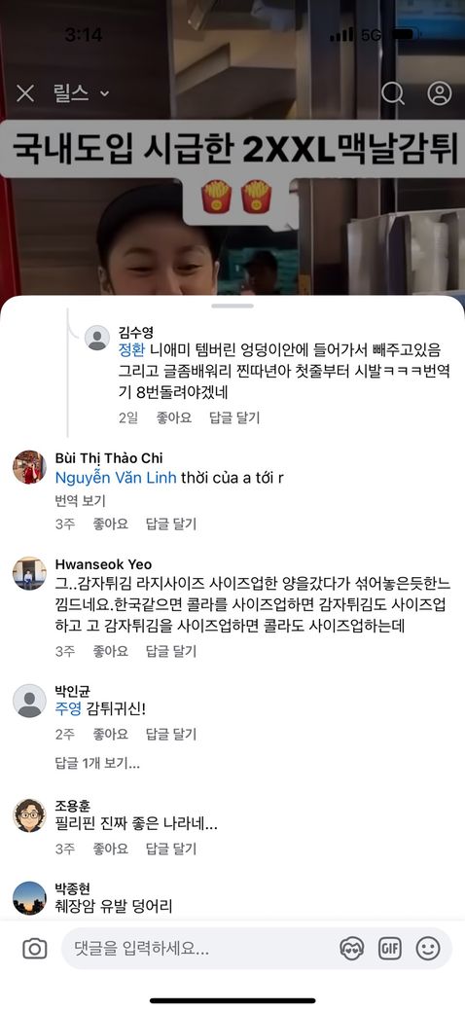Close the reels view with X
This screenshot has width=465, height=1012.
(x=25, y=94)
